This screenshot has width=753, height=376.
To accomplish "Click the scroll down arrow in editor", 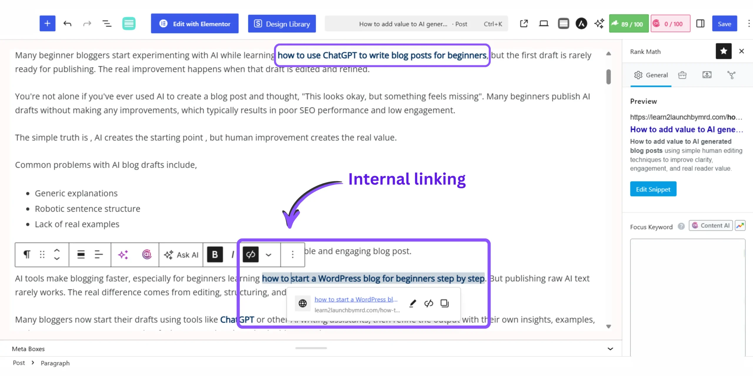I will tap(609, 326).
